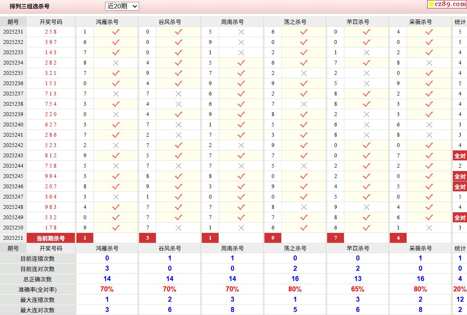Click the 全对 badge in row 2025245
The image size is (467, 315).
(460, 176)
